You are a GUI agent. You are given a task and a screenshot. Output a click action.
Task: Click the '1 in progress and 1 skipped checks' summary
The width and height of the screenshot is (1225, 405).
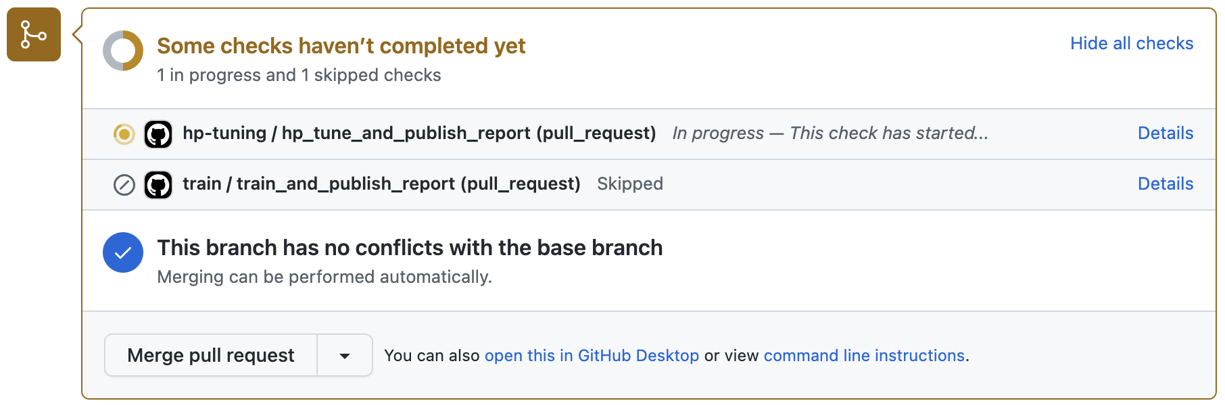[x=299, y=75]
